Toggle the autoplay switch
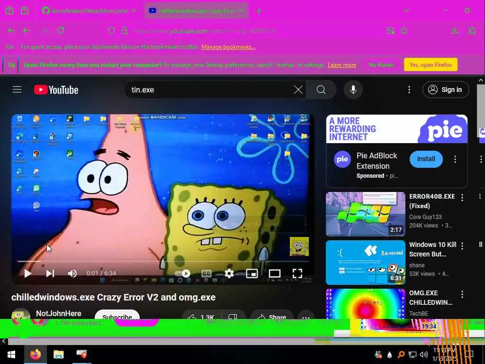 (x=182, y=273)
